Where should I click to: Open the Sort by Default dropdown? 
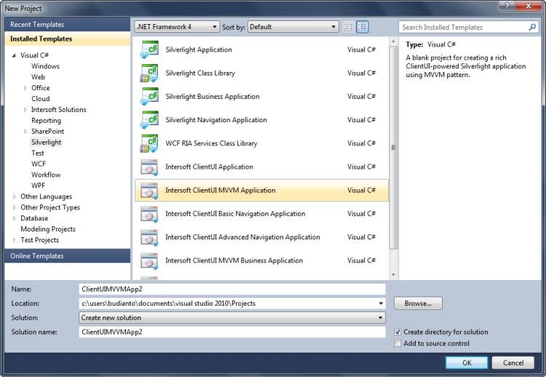coord(293,27)
